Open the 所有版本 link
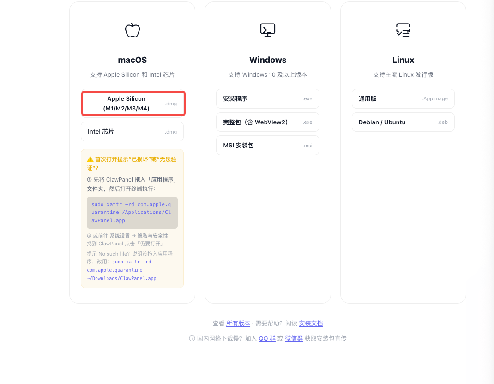 [x=238, y=323]
